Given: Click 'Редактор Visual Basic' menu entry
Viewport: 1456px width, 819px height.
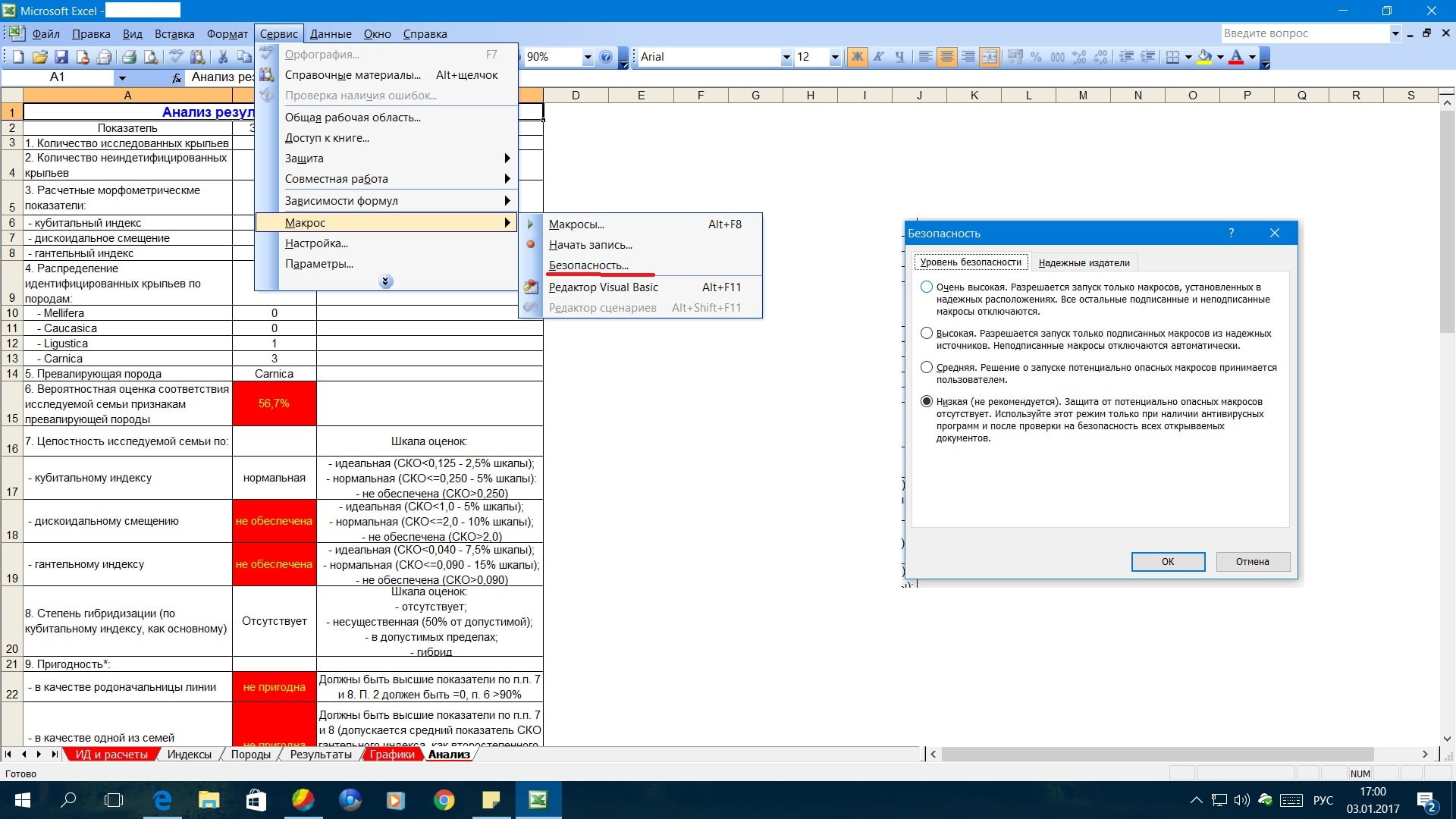Looking at the screenshot, I should coord(603,287).
